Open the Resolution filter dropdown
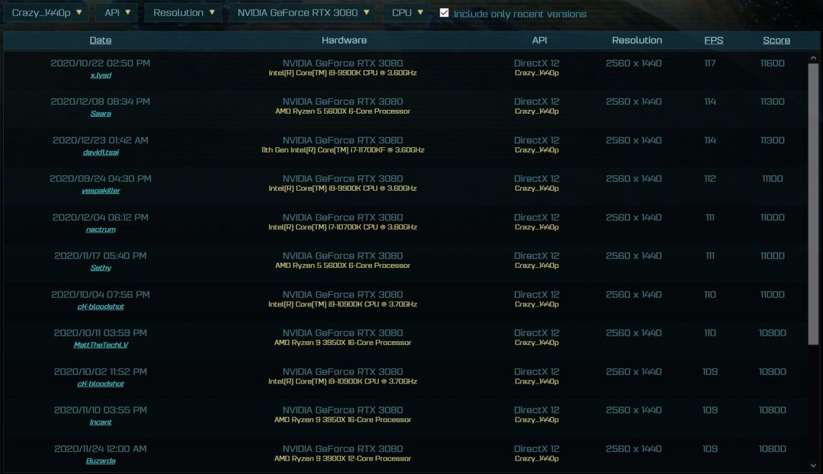The height and width of the screenshot is (474, 823). click(x=183, y=12)
